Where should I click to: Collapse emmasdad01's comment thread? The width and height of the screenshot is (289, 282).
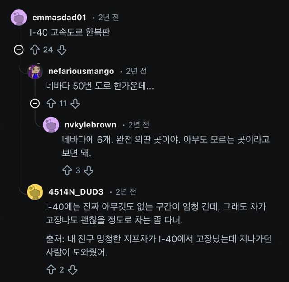click(19, 50)
